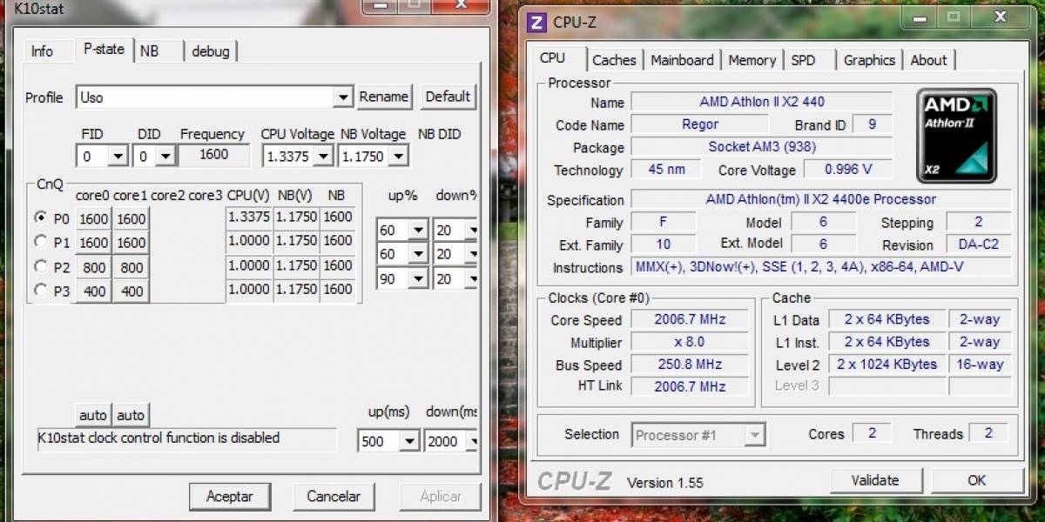Open the up(ms) 500 dropdown
Image resolution: width=1045 pixels, height=522 pixels.
pyautogui.click(x=388, y=441)
